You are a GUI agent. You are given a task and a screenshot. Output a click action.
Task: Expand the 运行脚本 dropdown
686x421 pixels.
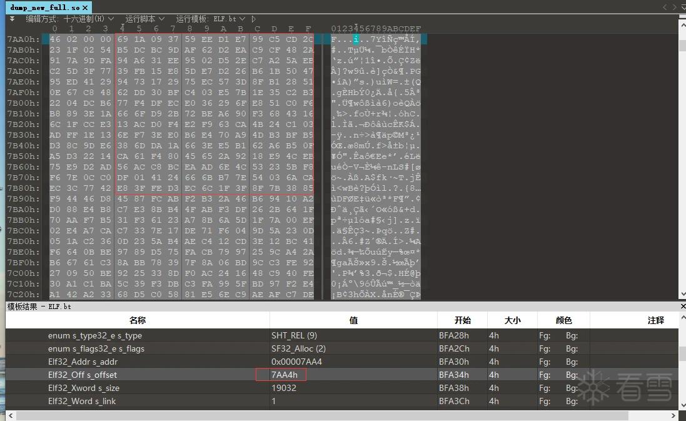pyautogui.click(x=145, y=19)
